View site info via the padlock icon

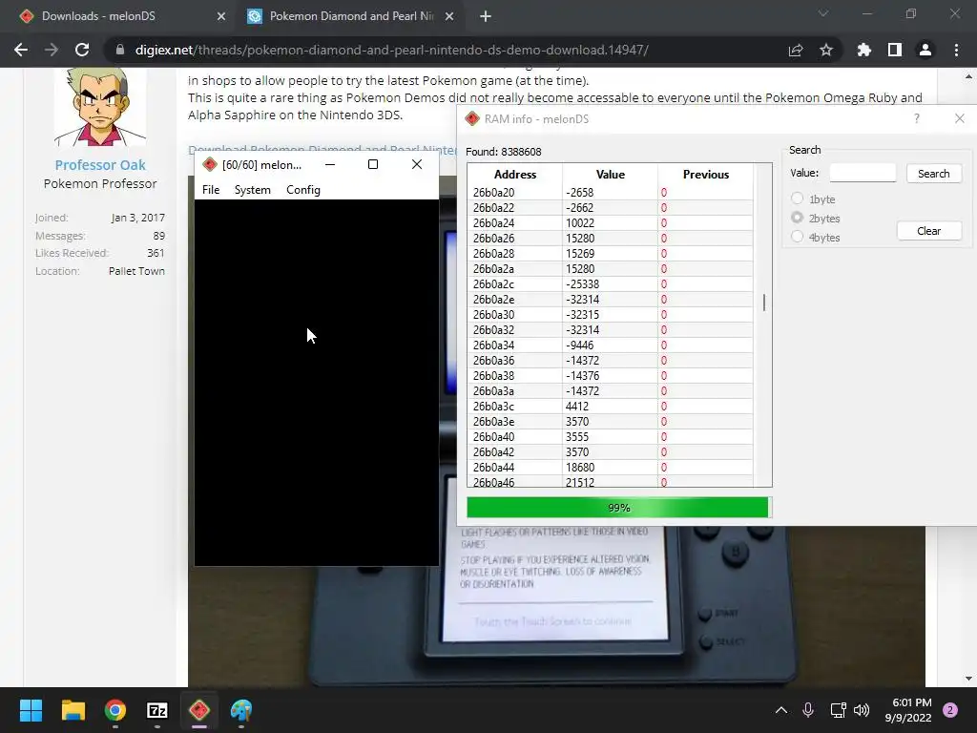click(x=120, y=50)
